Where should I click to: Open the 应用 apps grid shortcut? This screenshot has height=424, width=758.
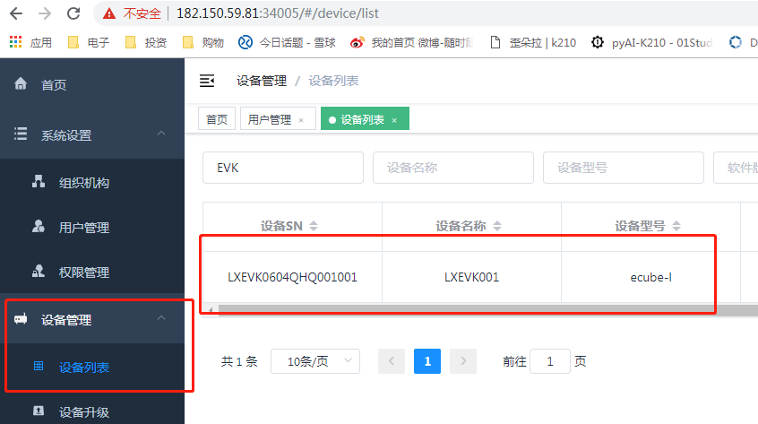pos(30,42)
